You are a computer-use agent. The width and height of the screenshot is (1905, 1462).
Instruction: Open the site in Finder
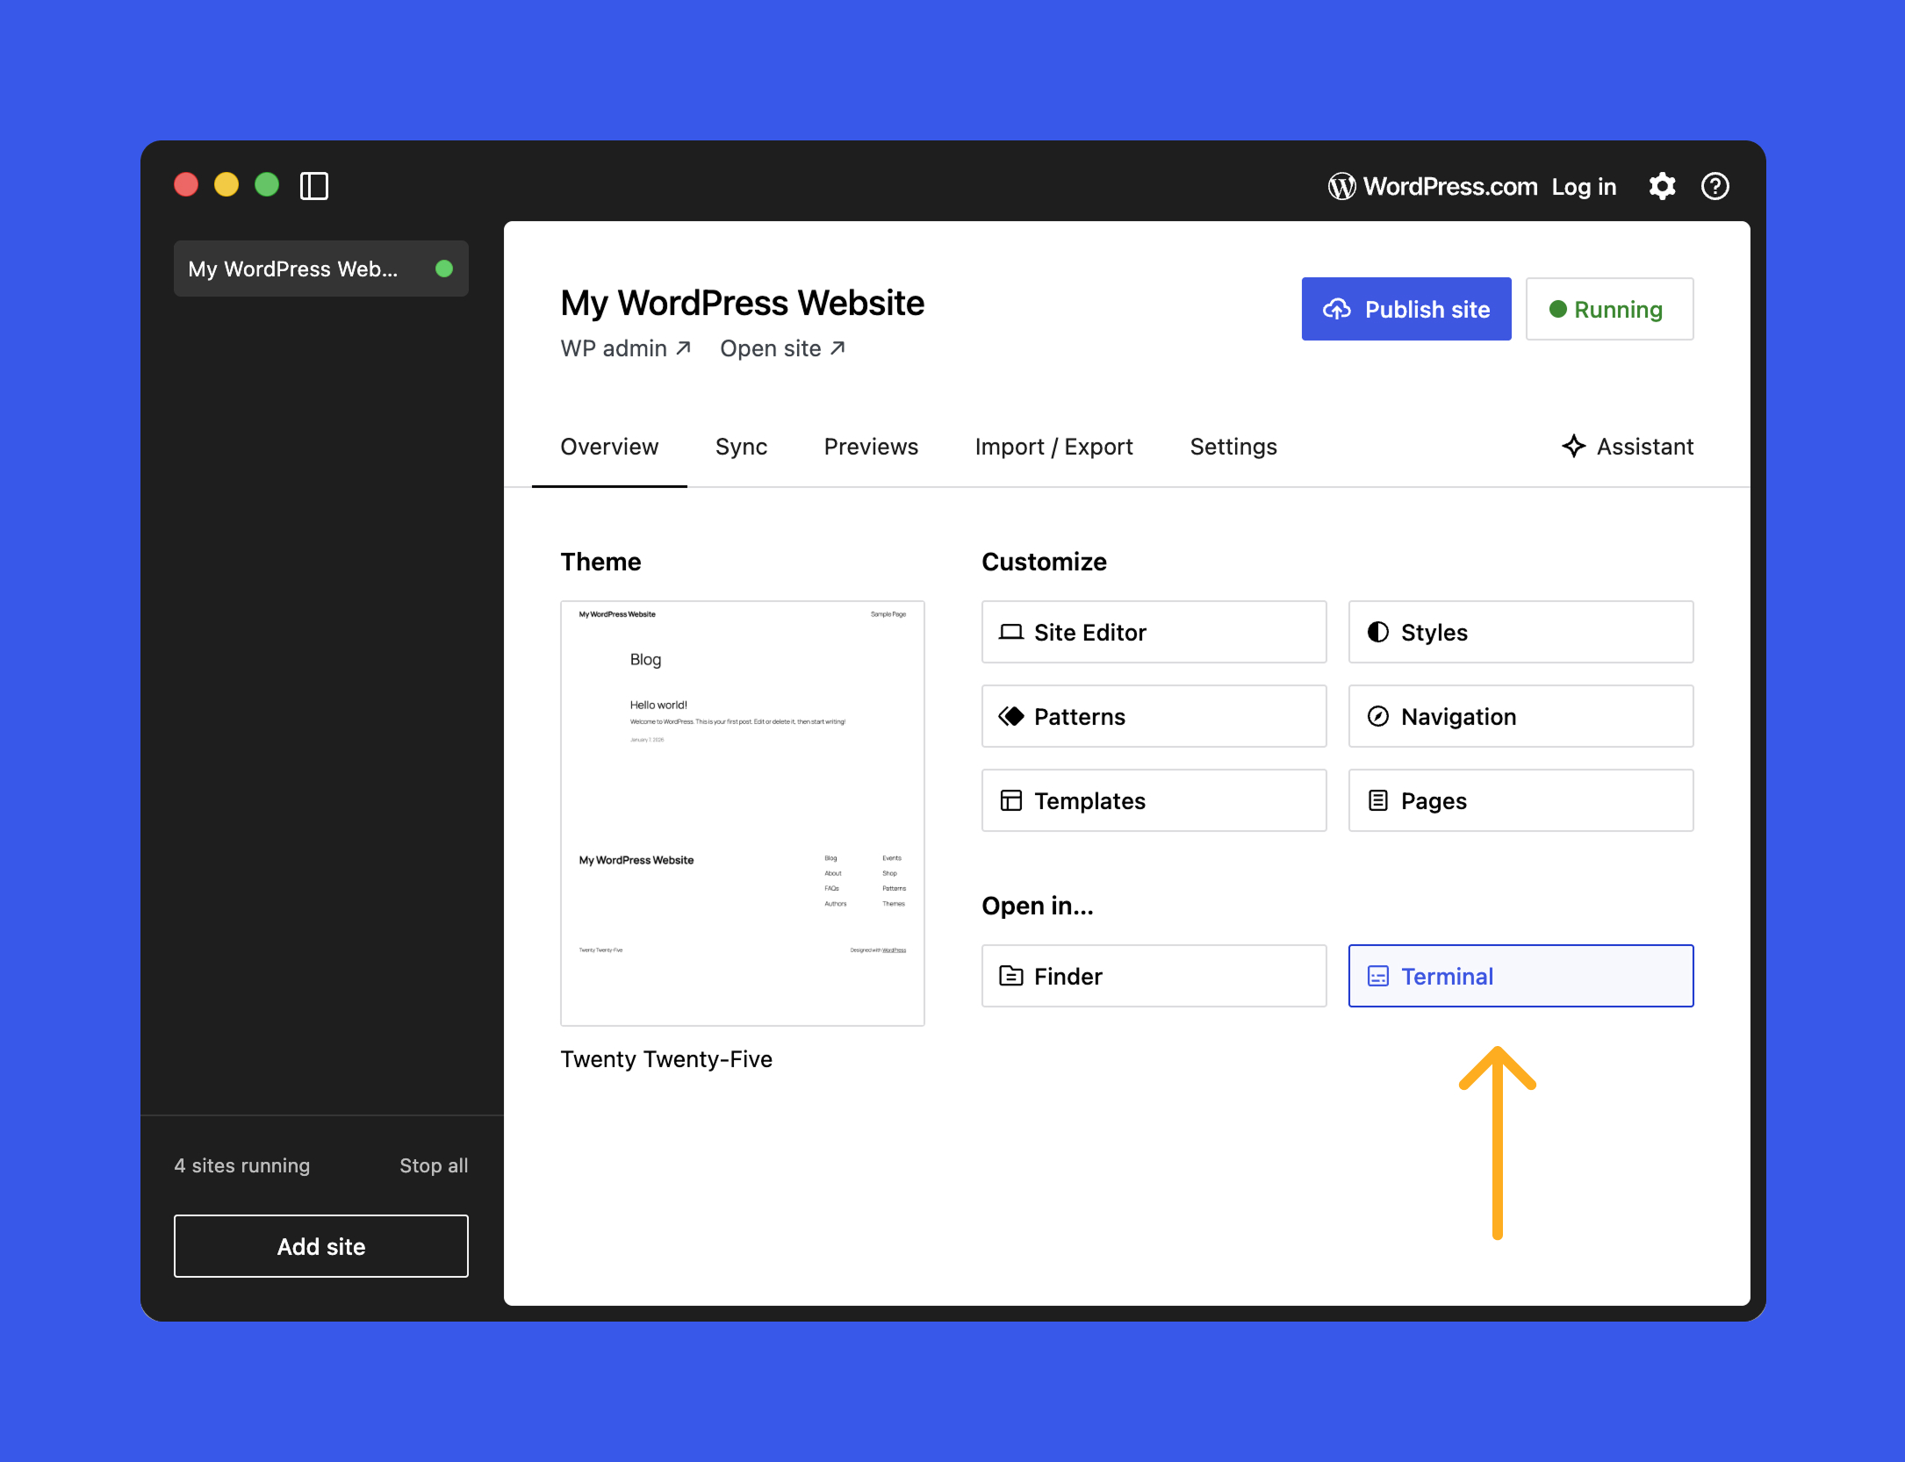(1153, 976)
